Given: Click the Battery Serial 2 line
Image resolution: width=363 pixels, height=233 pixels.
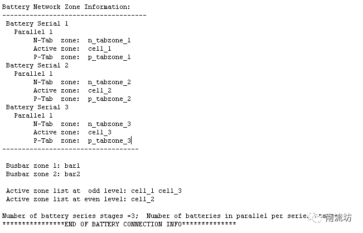Looking at the screenshot, I should 37,65.
